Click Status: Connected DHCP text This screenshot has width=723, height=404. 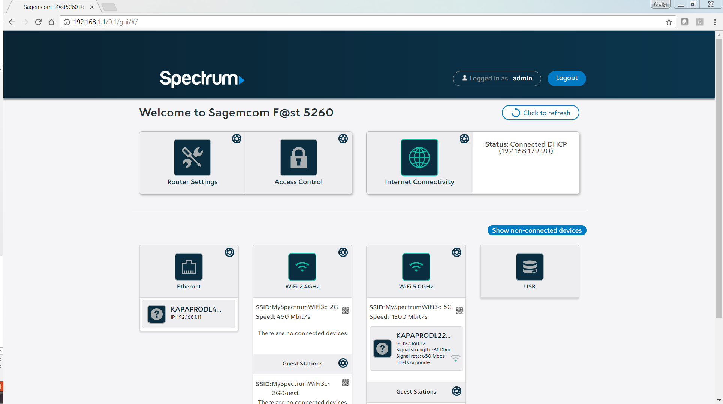tap(526, 147)
